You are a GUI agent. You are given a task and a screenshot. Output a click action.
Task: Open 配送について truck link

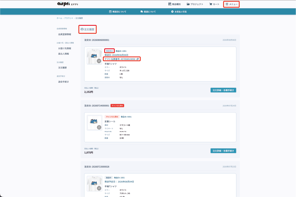pos(148,12)
